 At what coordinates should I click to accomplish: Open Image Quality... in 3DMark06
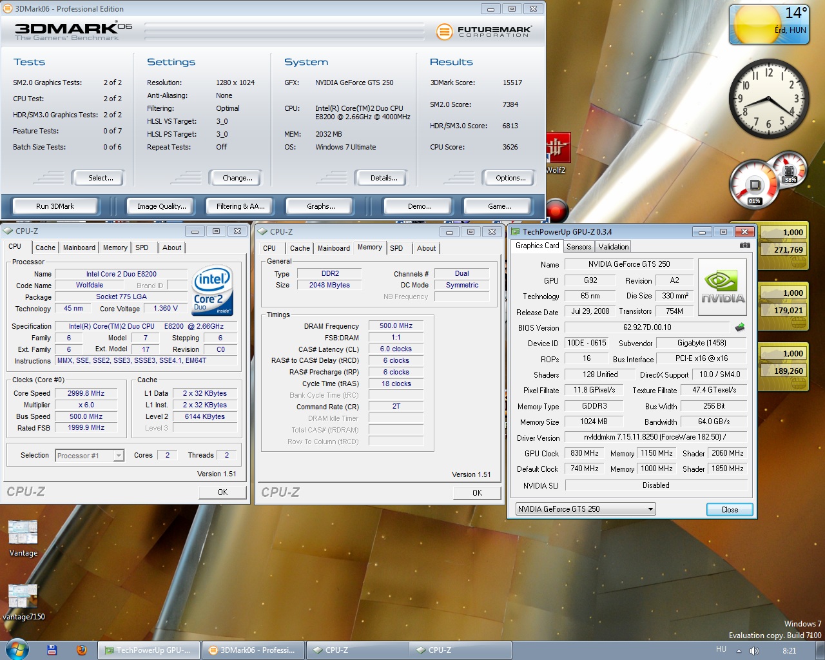[161, 206]
